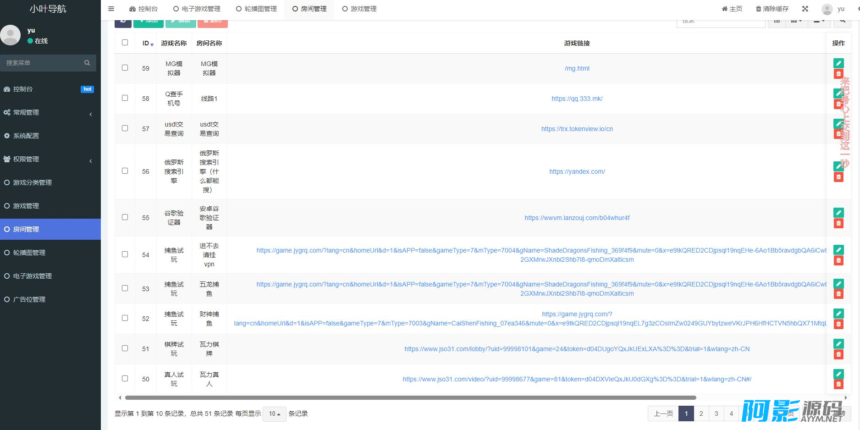Click the clear cache trash button
The image size is (860, 430).
click(x=772, y=9)
